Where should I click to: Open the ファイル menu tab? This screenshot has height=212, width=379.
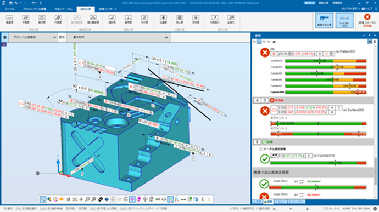tap(9, 9)
